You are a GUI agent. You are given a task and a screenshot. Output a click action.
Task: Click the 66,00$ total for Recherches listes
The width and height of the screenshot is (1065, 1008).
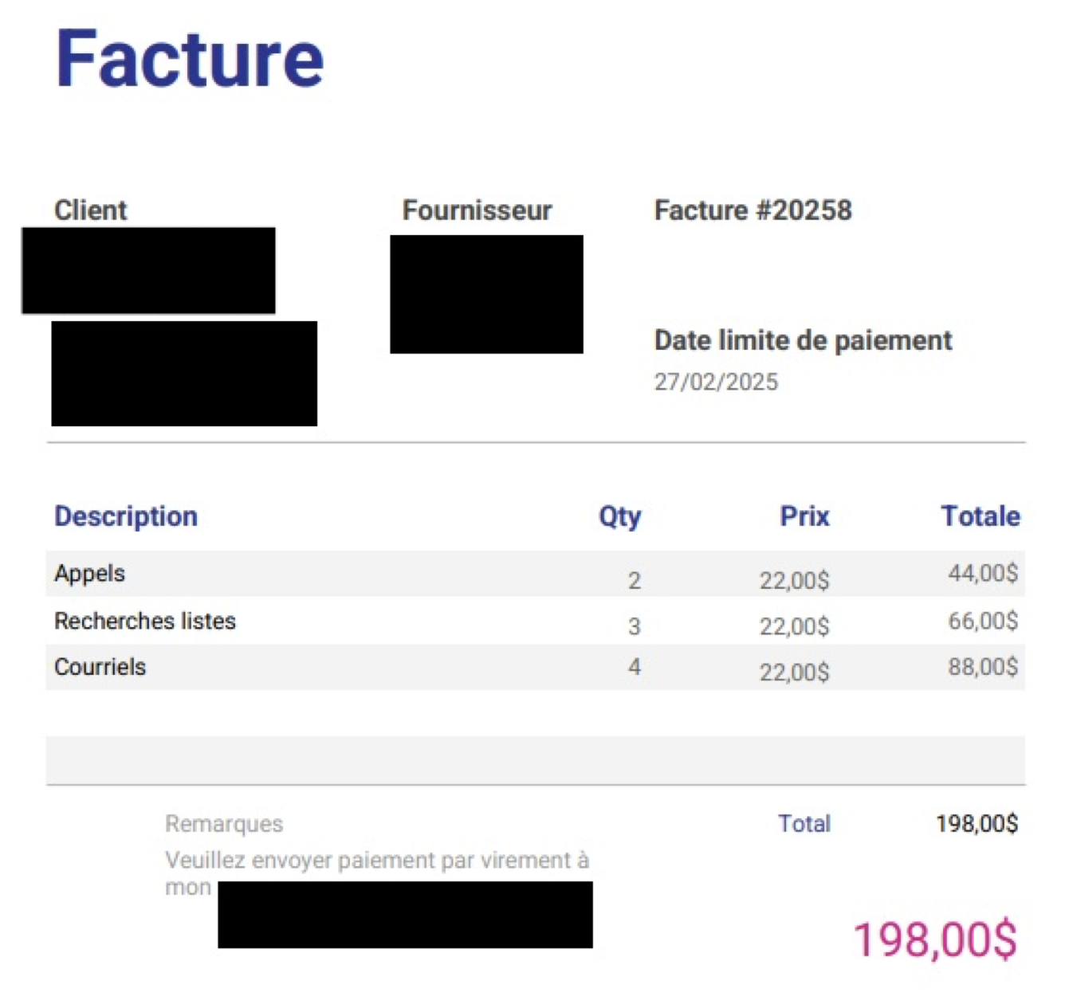coord(982,621)
